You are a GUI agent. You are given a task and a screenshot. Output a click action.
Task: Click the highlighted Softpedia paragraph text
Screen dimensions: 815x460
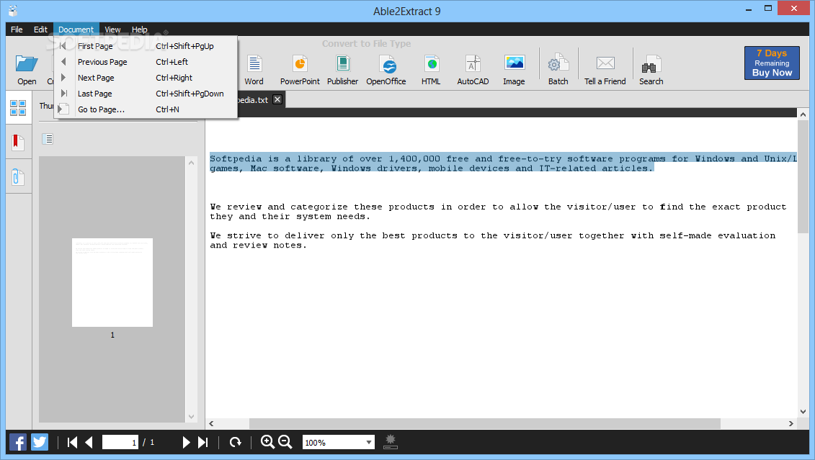tap(503, 163)
